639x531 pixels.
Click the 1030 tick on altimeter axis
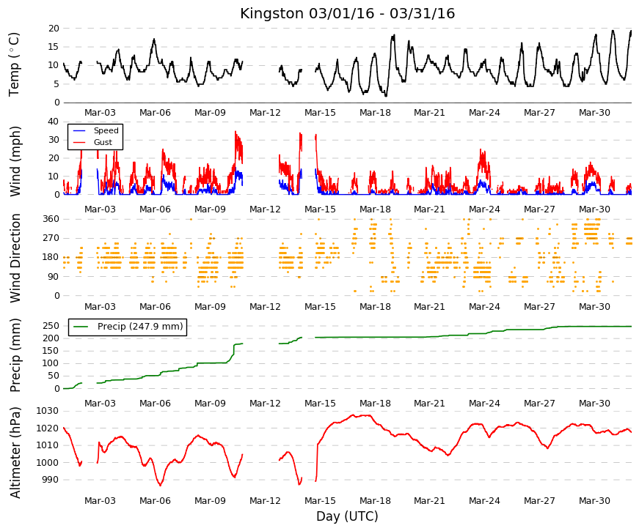click(x=47, y=411)
